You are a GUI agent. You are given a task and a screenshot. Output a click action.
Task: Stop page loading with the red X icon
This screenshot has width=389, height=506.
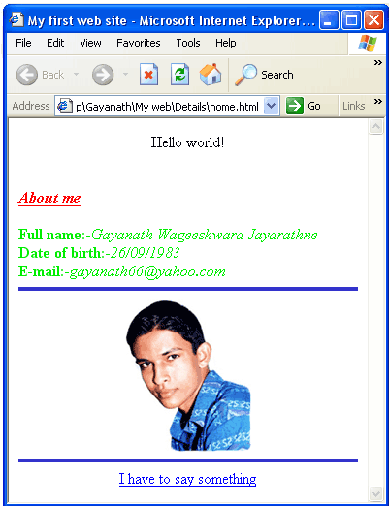[x=148, y=75]
